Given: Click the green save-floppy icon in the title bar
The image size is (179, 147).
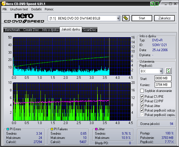Looking at the screenshot, I should coord(157,4).
